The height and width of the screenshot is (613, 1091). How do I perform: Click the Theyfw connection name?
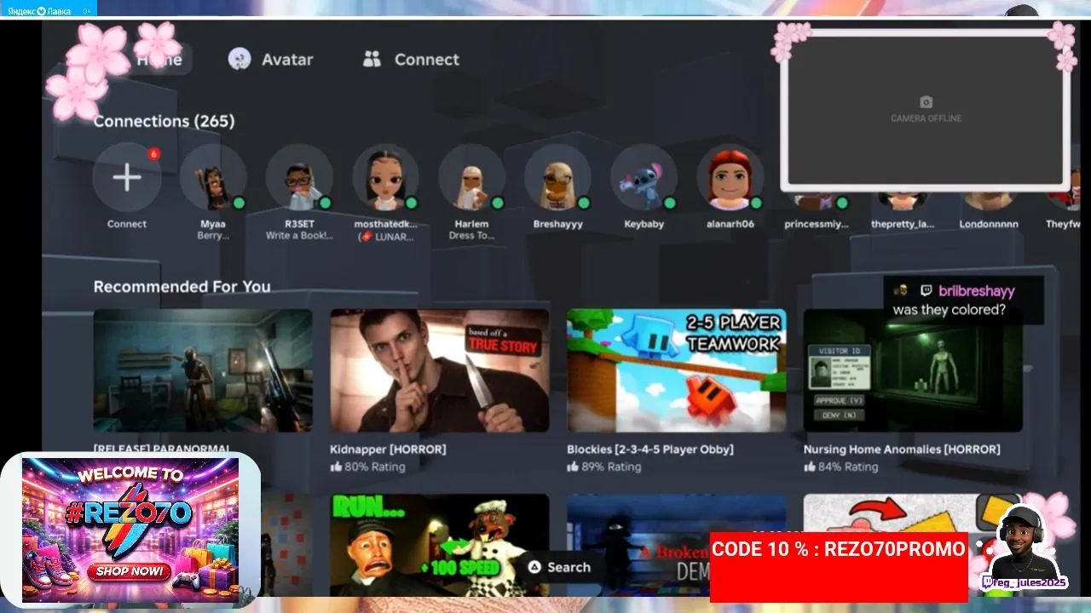[1063, 224]
